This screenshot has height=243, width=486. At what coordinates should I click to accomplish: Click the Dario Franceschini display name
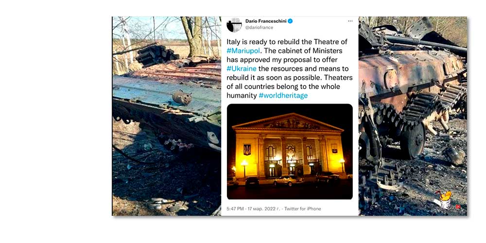pyautogui.click(x=266, y=21)
